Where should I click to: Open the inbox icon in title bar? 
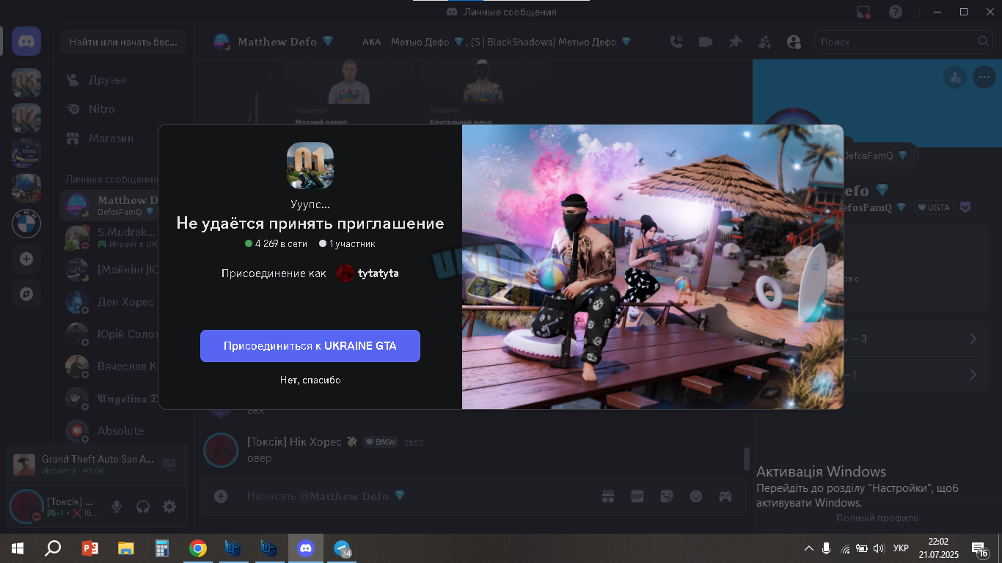(x=863, y=12)
